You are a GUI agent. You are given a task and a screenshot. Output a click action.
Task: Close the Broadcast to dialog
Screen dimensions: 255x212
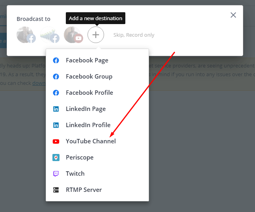pos(233,15)
